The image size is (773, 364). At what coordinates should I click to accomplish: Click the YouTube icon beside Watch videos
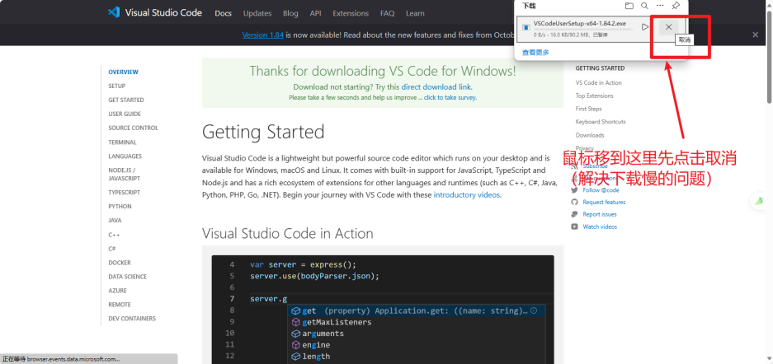click(x=574, y=226)
